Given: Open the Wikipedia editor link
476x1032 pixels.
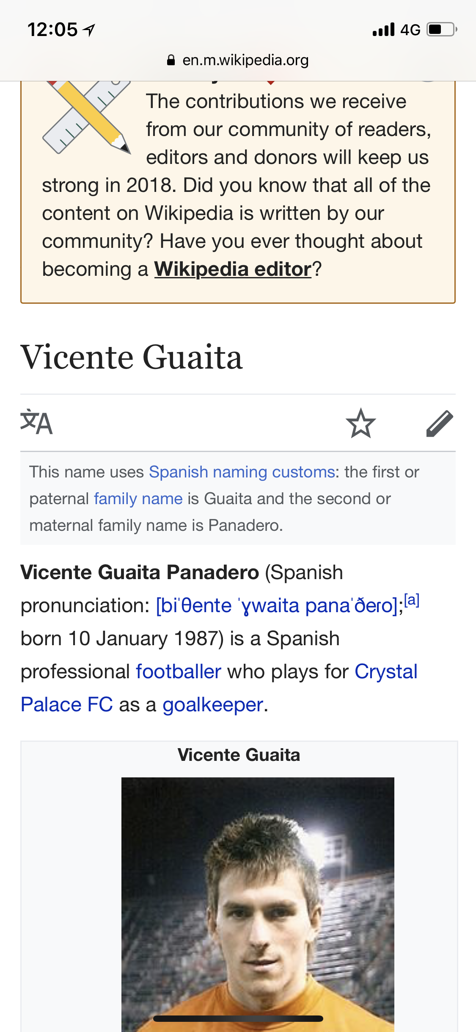Looking at the screenshot, I should pos(233,269).
